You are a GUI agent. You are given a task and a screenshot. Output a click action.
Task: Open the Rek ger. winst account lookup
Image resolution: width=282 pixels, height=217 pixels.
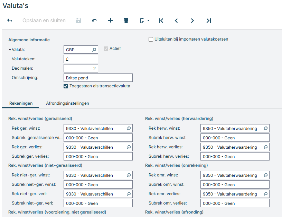pyautogui.click(x=128, y=128)
